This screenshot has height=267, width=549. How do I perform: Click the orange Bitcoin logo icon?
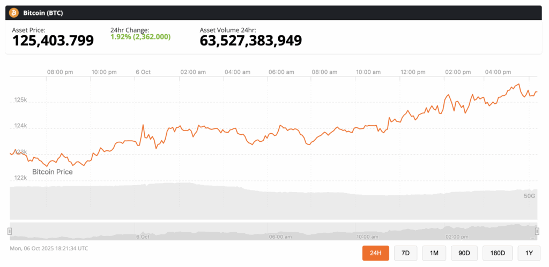coord(14,12)
